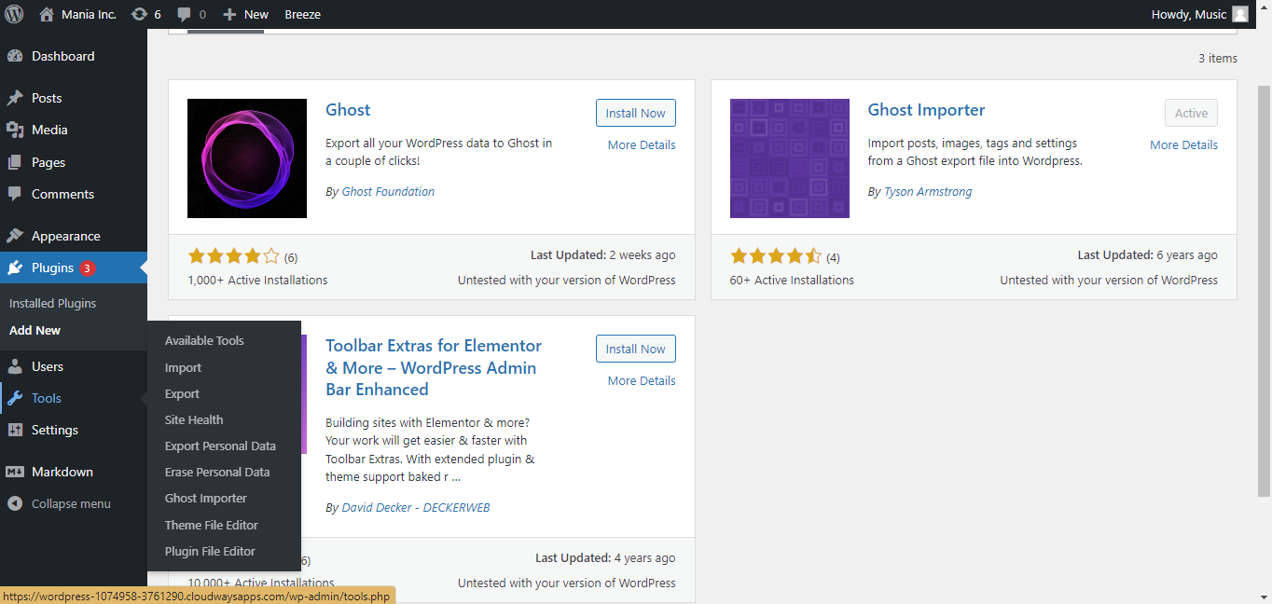Click the Plugins plug icon

click(x=15, y=268)
